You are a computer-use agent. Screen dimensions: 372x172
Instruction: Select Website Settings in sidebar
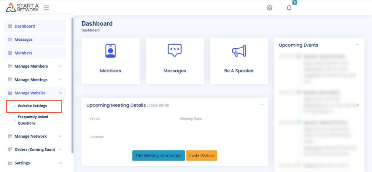coord(32,106)
